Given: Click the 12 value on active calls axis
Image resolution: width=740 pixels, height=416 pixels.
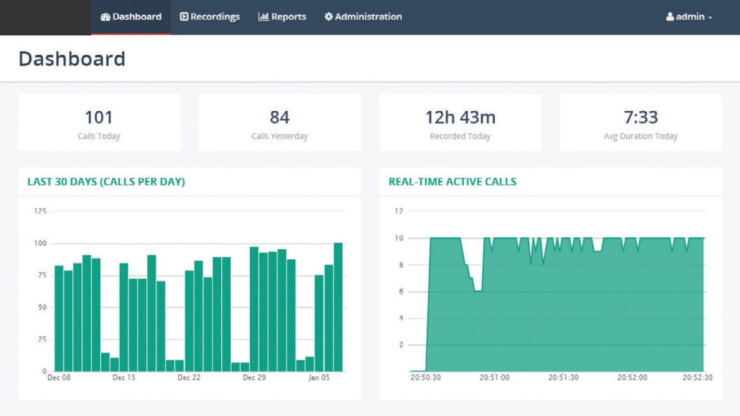Looking at the screenshot, I should [x=399, y=211].
